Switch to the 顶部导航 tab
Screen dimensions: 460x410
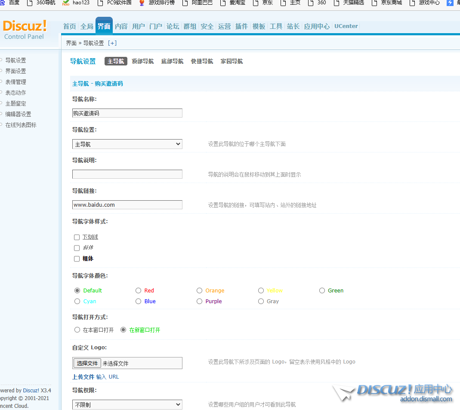tap(142, 61)
